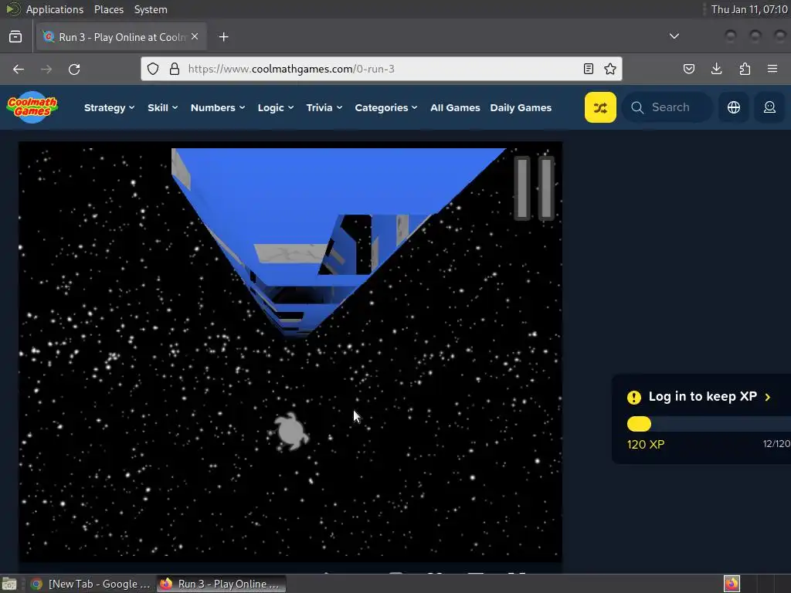List all tabs dropdown arrow
The image size is (791, 593).
click(674, 36)
